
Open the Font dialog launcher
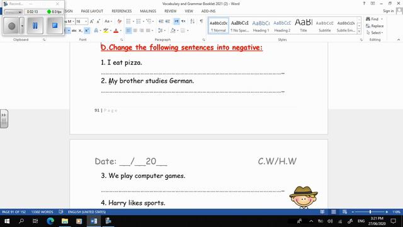tap(122, 40)
